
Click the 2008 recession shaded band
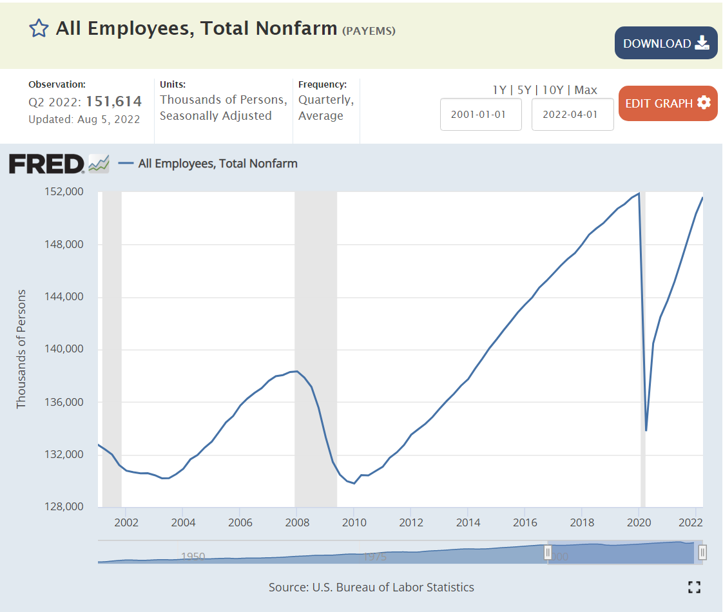coord(316,348)
